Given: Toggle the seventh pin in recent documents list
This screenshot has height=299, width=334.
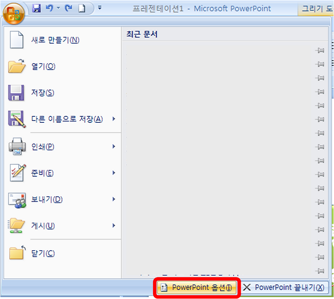Looking at the screenshot, I should click(x=320, y=133).
